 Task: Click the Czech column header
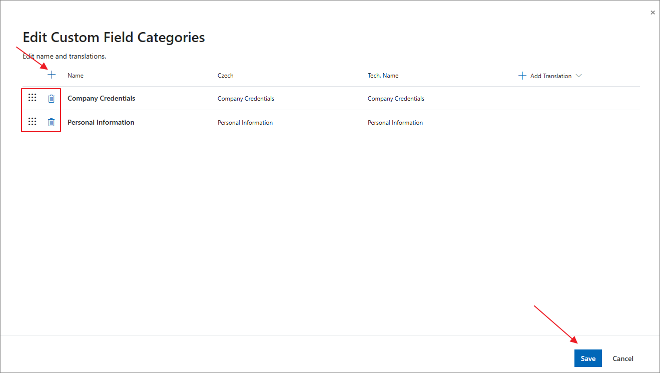point(226,76)
